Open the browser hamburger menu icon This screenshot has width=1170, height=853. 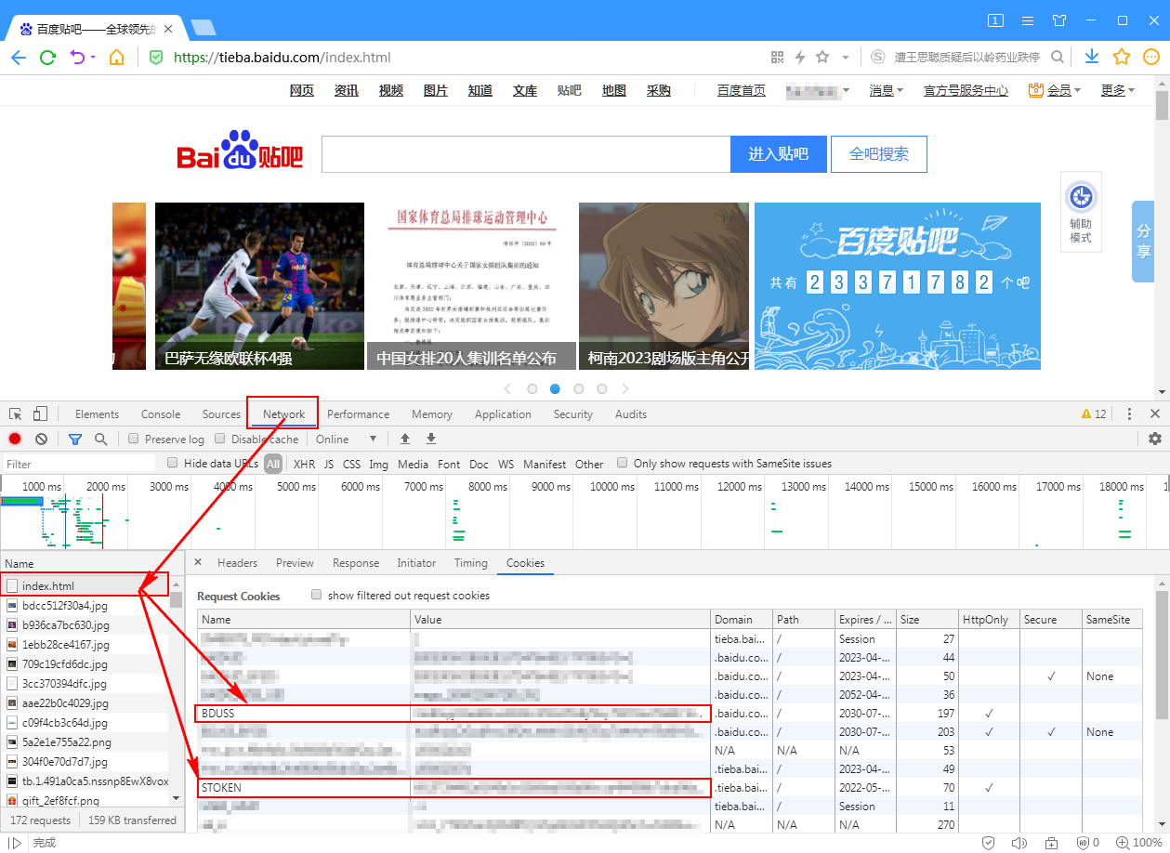pos(1028,20)
